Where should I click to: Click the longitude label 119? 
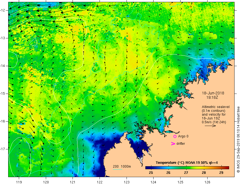tap(19, 182)
